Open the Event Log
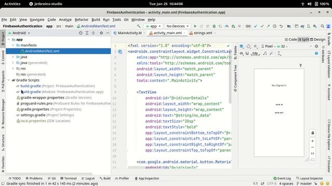The image size is (332, 186). [x=282, y=178]
